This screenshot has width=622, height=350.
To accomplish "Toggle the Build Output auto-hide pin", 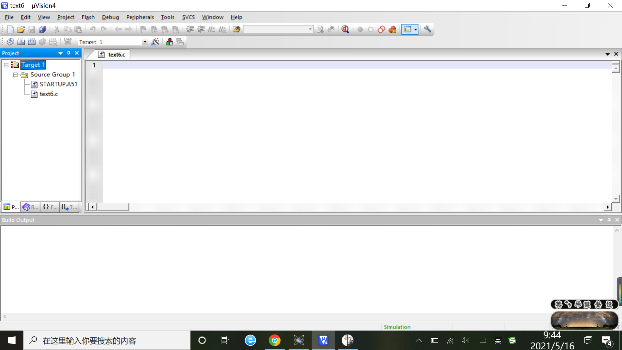I will pyautogui.click(x=609, y=220).
